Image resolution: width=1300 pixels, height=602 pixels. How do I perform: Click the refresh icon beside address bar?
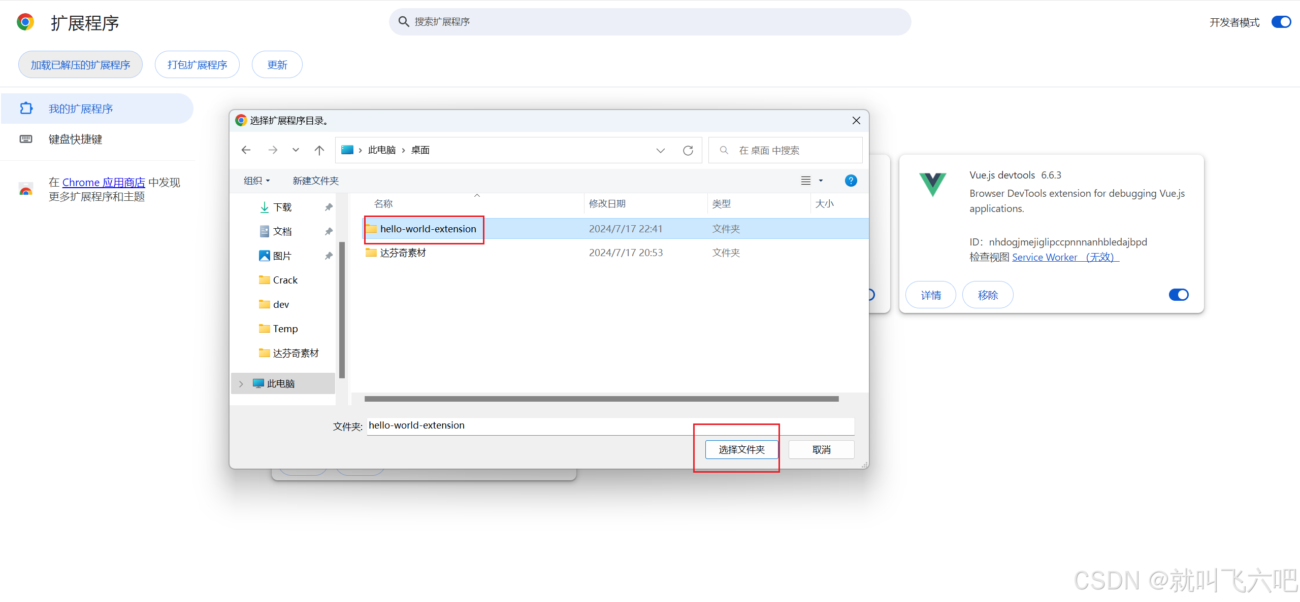click(688, 151)
